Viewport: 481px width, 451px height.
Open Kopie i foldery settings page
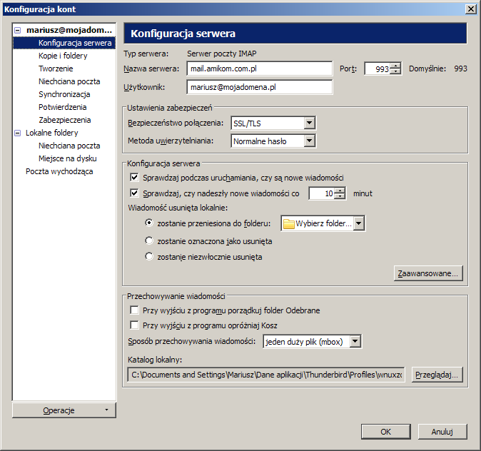tap(61, 56)
